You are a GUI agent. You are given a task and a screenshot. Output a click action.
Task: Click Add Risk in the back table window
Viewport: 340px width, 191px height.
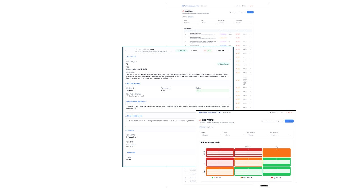(250, 12)
